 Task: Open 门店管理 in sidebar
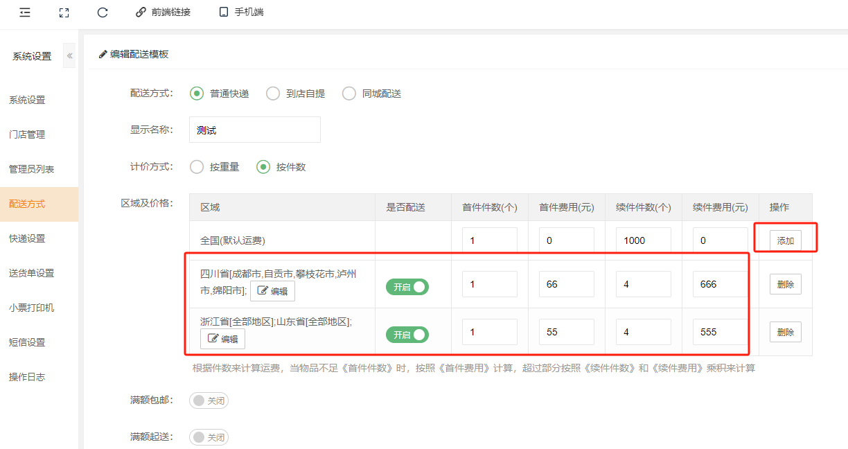click(27, 134)
